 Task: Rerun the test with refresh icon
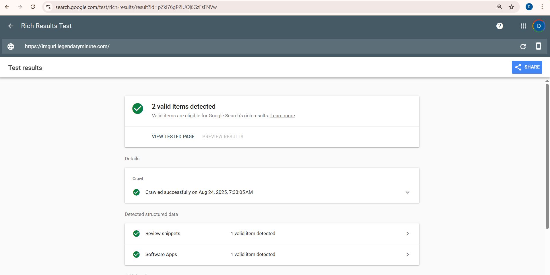523,46
